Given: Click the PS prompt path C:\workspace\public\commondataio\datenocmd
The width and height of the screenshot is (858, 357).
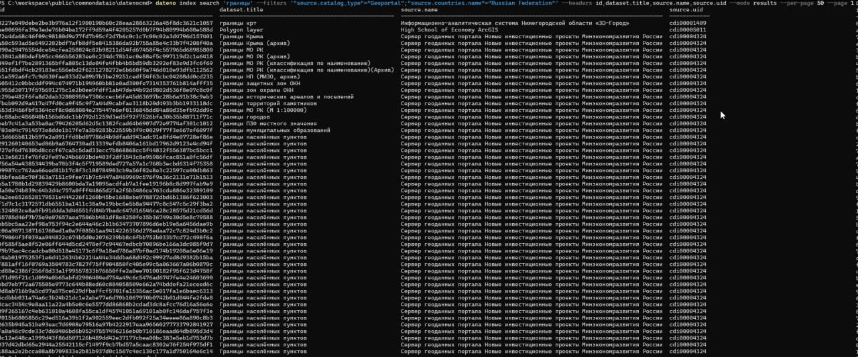Looking at the screenshot, I should point(79,3).
